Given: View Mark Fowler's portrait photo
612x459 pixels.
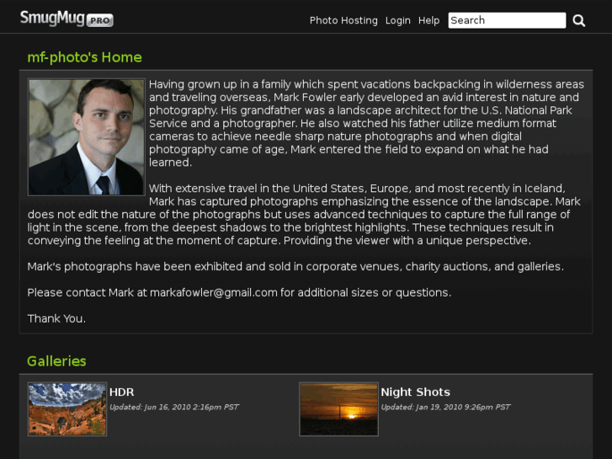Looking at the screenshot, I should (86, 137).
